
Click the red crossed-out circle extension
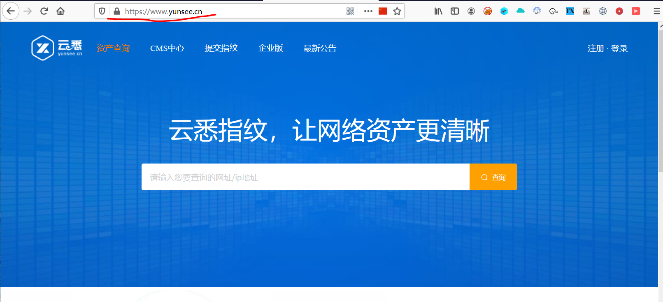pos(488,11)
